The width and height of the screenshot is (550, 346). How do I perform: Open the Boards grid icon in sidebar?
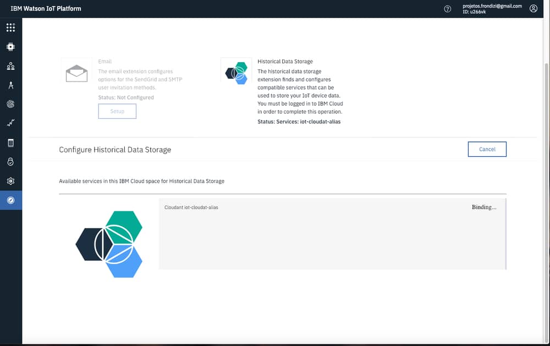coord(10,28)
